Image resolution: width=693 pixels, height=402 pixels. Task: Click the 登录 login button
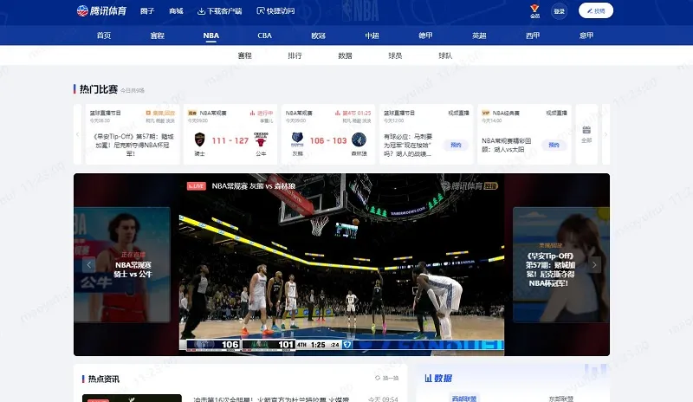[559, 11]
